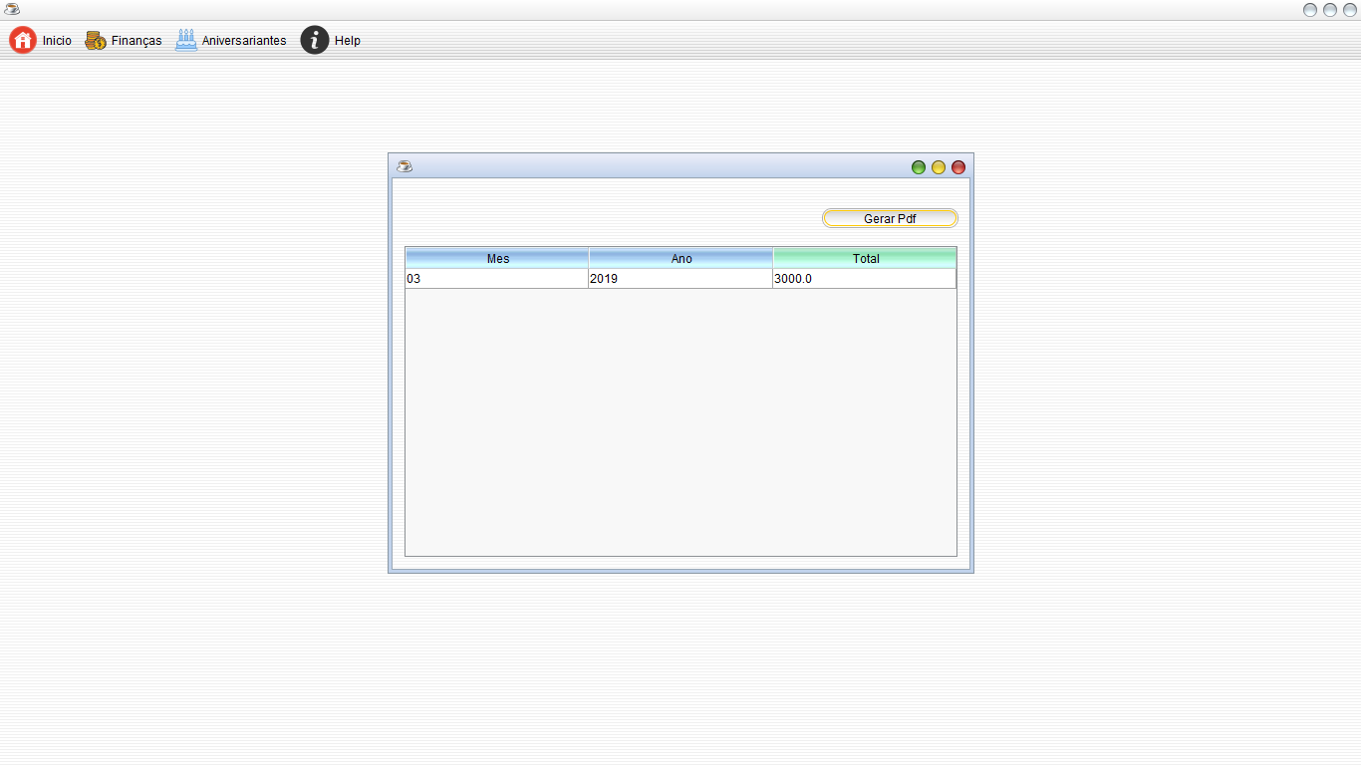Click the yellow button on the inner window
The image size is (1361, 765).
coord(939,167)
